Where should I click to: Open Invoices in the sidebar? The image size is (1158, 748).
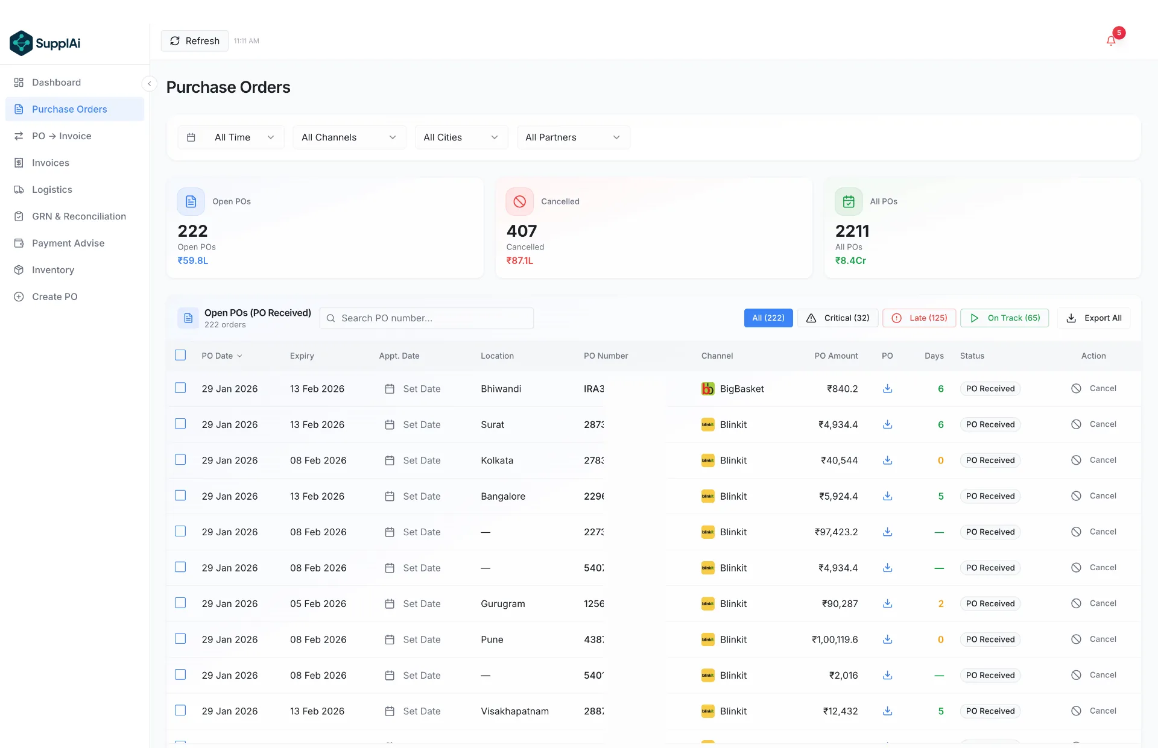tap(75, 163)
